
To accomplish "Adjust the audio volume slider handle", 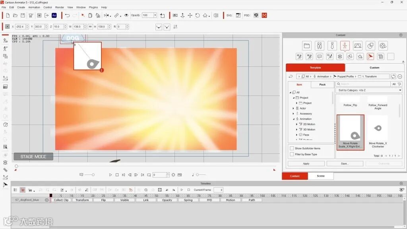I will click(x=197, y=175).
